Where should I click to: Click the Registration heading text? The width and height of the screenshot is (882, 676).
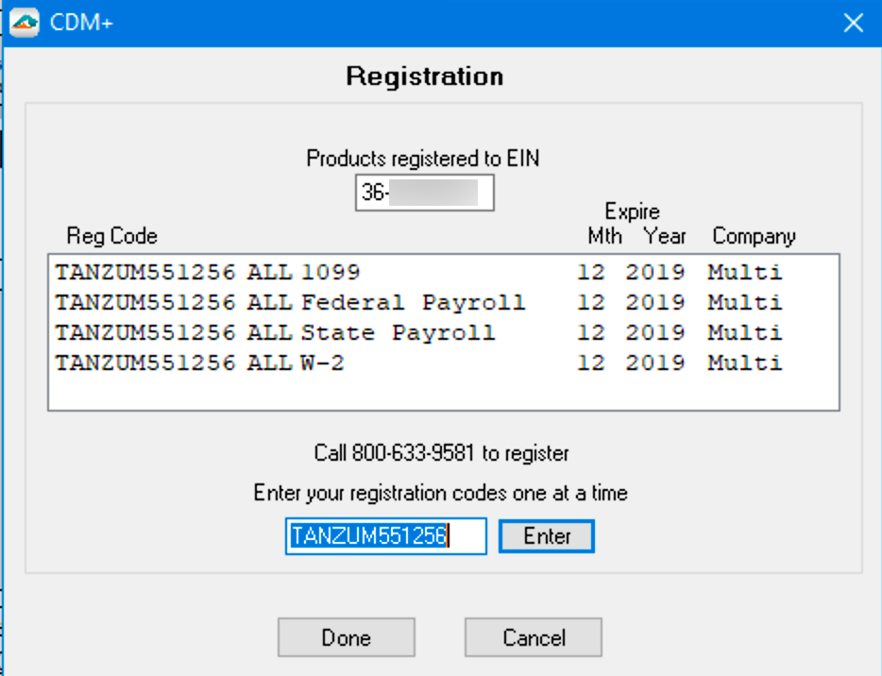pyautogui.click(x=424, y=76)
